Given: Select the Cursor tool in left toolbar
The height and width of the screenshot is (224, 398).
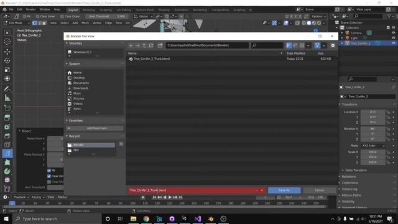Looking at the screenshot, I should click(x=7, y=42).
